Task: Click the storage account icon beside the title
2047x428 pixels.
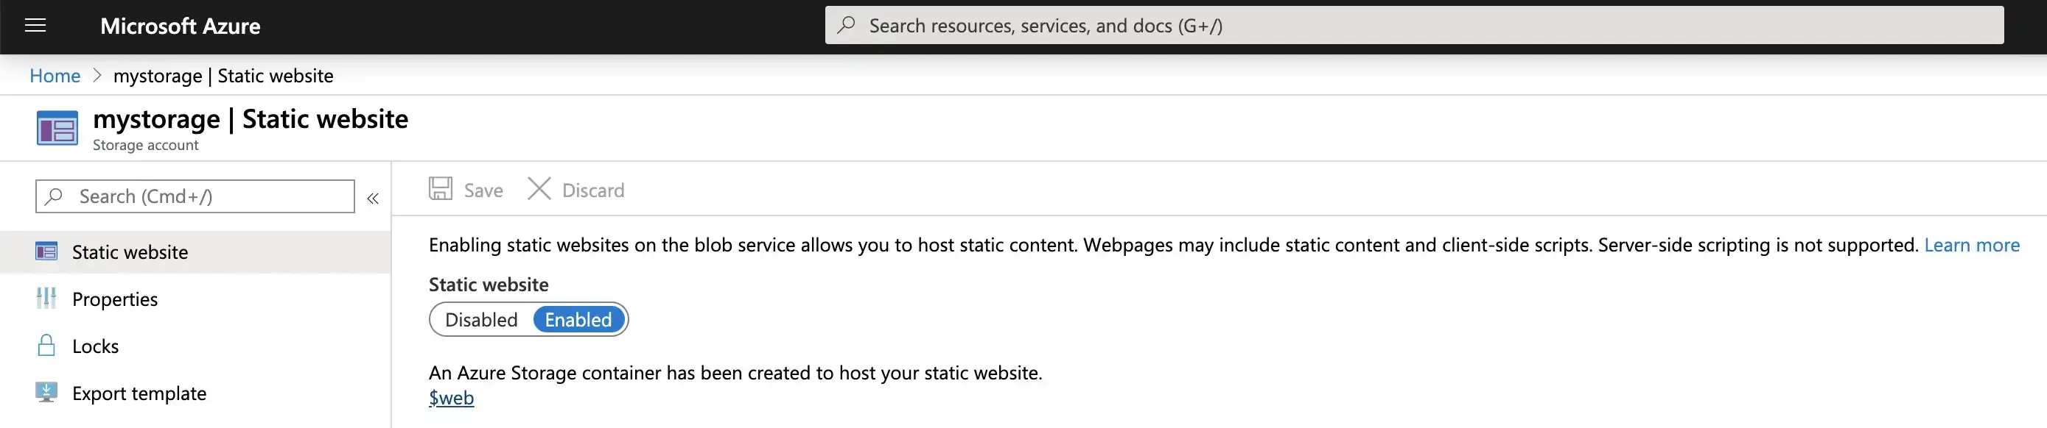Action: [x=57, y=129]
